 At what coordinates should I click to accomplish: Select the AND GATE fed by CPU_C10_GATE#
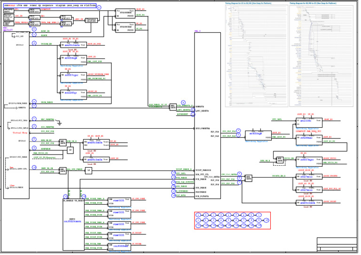248,178
